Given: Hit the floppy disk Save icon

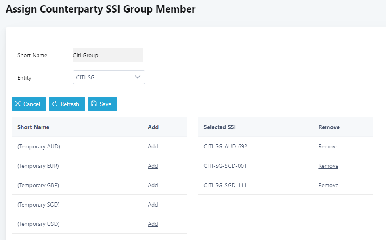Looking at the screenshot, I should pyautogui.click(x=94, y=104).
